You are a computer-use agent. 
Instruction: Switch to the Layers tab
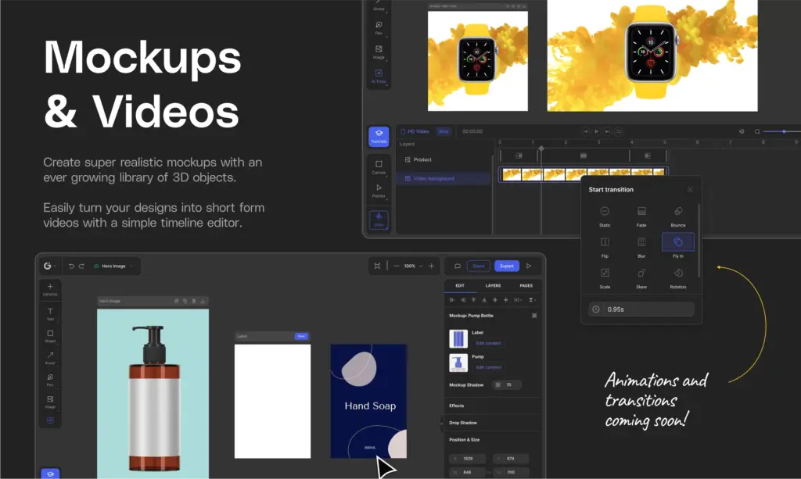point(493,286)
